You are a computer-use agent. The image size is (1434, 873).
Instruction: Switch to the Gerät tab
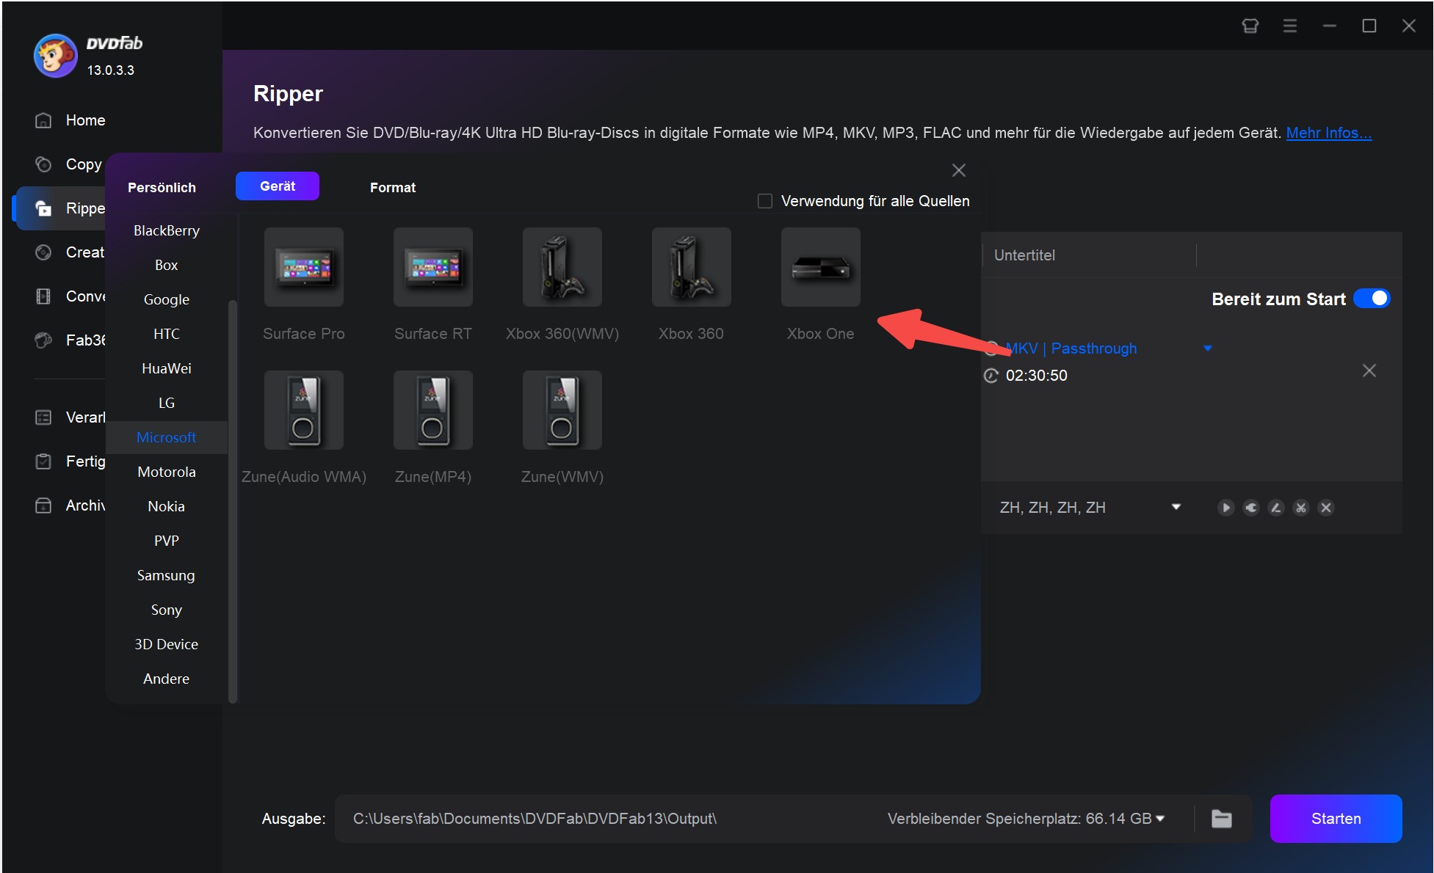click(278, 186)
